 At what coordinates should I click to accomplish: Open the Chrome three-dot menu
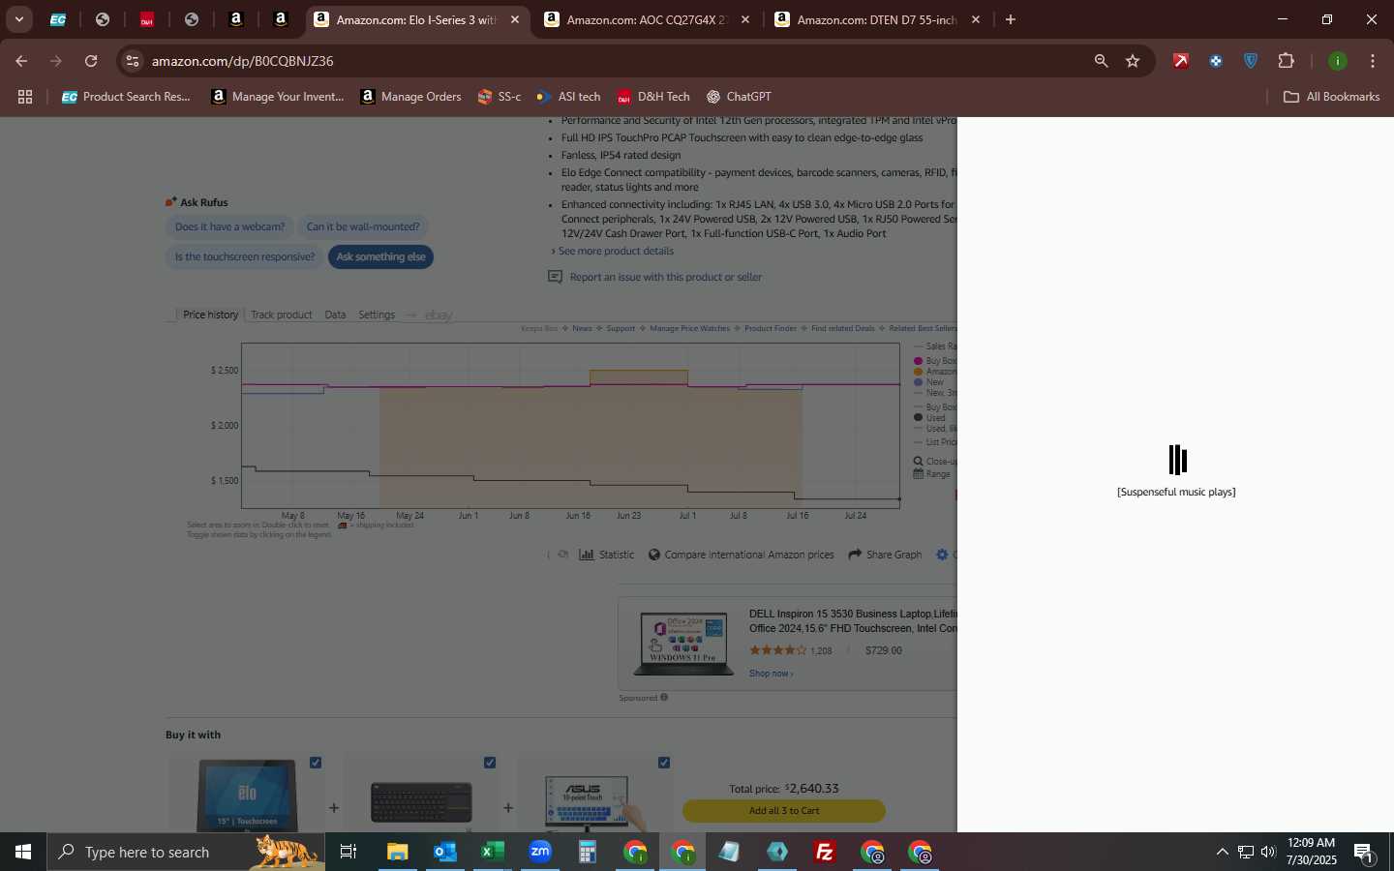click(x=1373, y=61)
